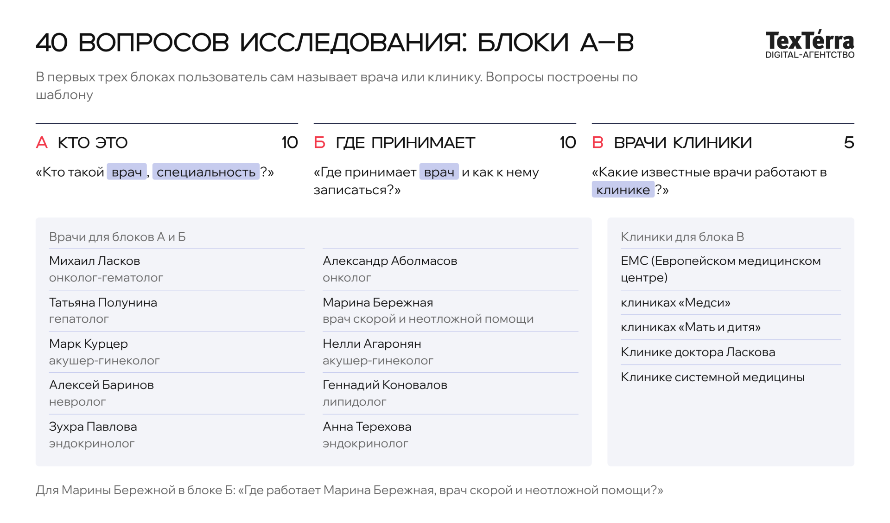Select doctor "Геннадий Коновалов"
The width and height of the screenshot is (890, 523).
coord(385,385)
